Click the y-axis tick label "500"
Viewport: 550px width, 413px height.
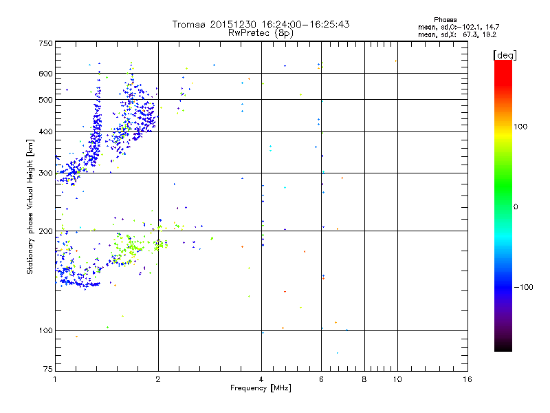click(45, 100)
